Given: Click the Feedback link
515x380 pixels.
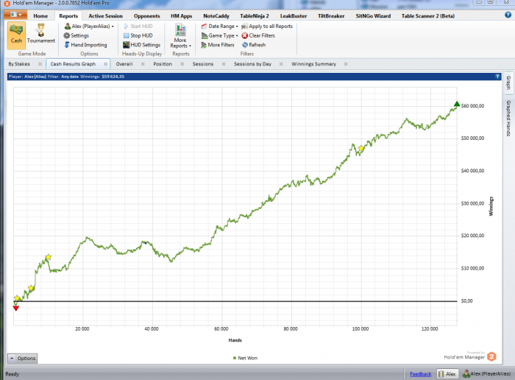Looking at the screenshot, I should click(420, 374).
